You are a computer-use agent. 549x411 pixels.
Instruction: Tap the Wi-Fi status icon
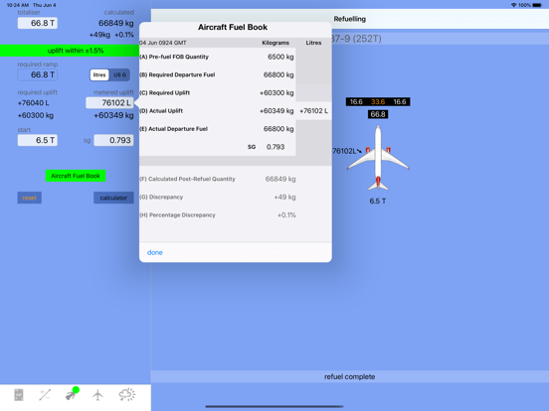click(x=513, y=5)
